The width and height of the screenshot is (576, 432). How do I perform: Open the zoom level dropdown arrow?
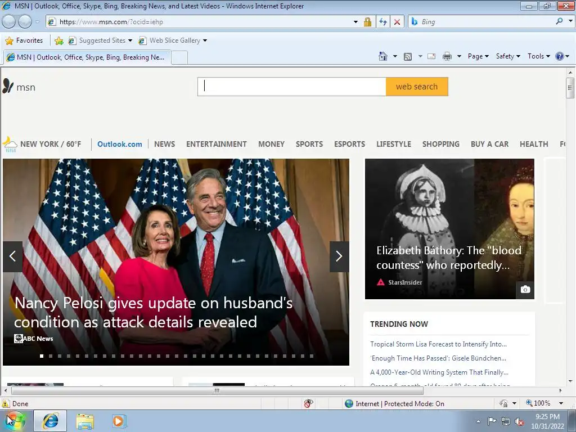point(561,403)
